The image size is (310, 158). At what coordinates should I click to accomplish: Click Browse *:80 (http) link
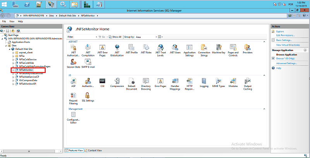[x=286, y=58]
